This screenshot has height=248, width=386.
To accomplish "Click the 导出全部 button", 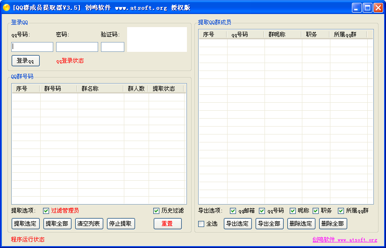I will pos(269,224).
